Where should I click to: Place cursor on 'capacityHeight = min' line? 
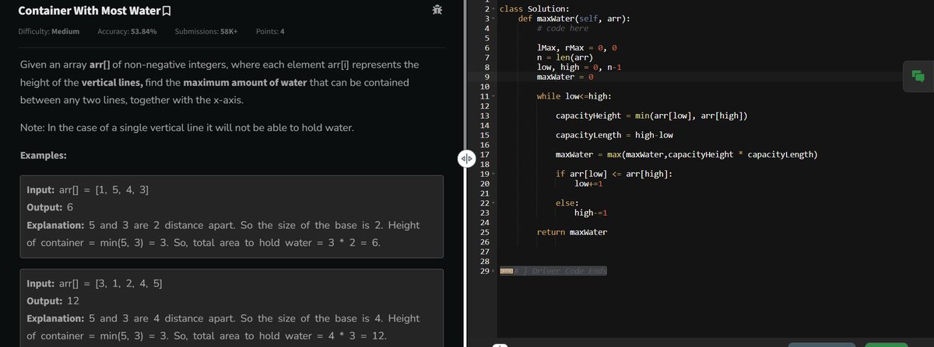[652, 116]
